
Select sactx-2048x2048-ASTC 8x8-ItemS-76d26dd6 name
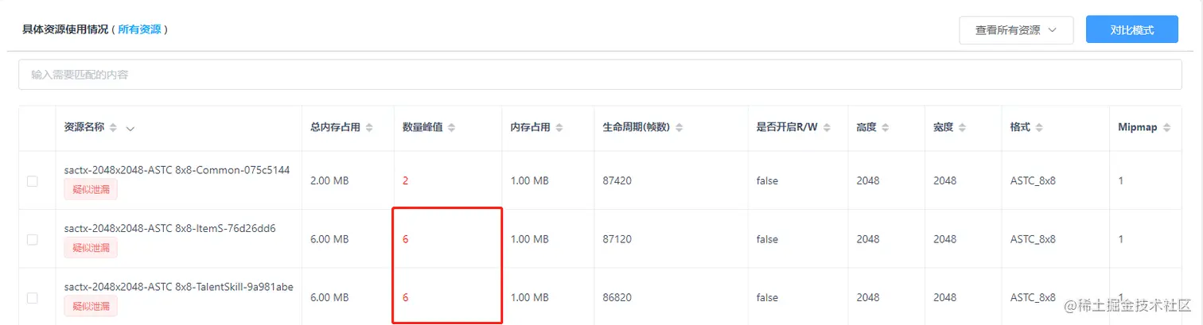point(169,228)
